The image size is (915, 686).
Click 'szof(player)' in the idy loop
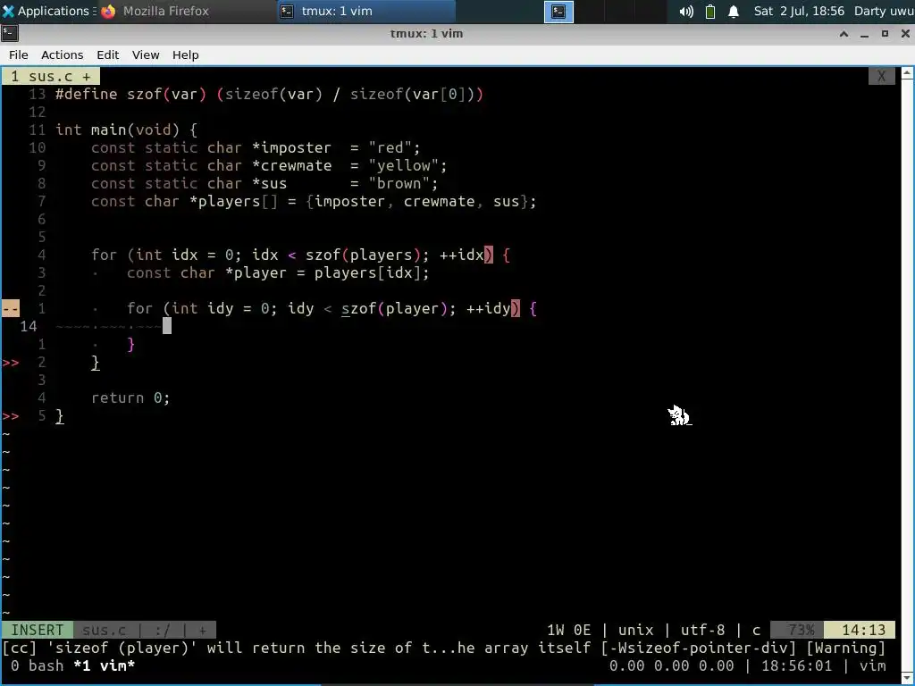point(394,308)
